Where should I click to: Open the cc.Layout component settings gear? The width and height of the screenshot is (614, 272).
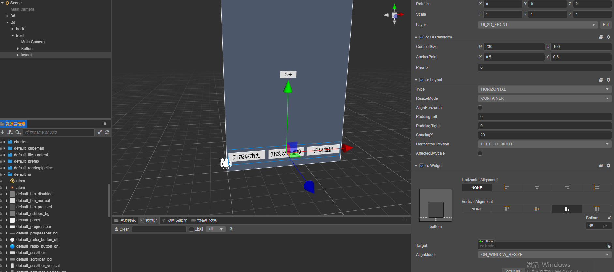pos(608,80)
